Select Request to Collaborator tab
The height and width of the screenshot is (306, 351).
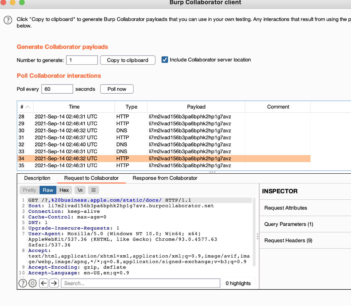(x=91, y=178)
